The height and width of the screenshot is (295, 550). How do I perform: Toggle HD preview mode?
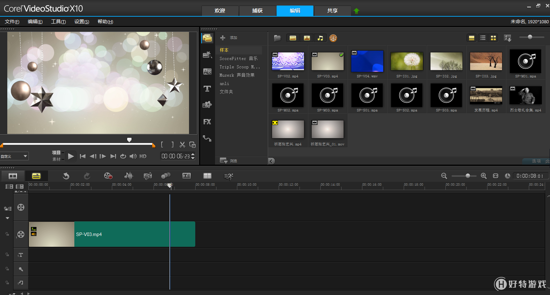pos(143,156)
